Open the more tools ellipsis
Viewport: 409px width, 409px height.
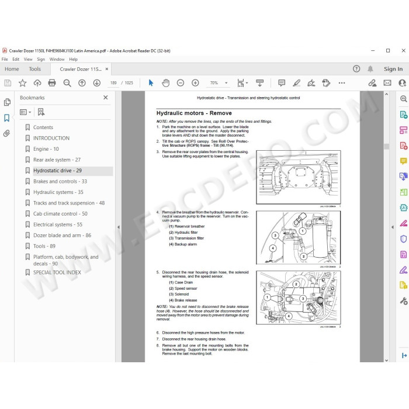pyautogui.click(x=341, y=83)
